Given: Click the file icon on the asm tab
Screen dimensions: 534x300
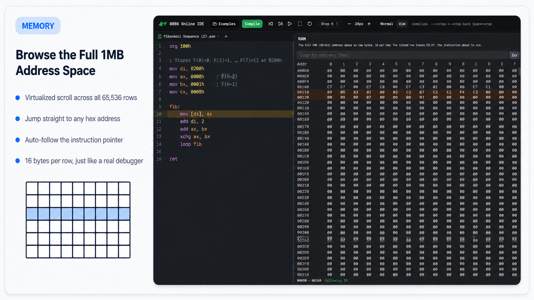Looking at the screenshot, I should [160, 37].
